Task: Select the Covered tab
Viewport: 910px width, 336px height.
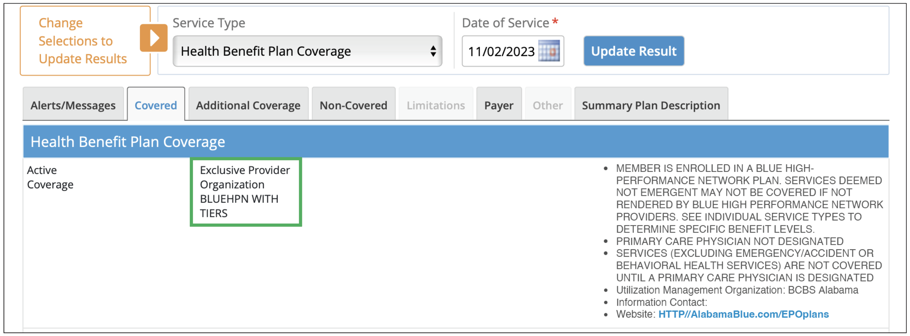Action: (x=156, y=105)
